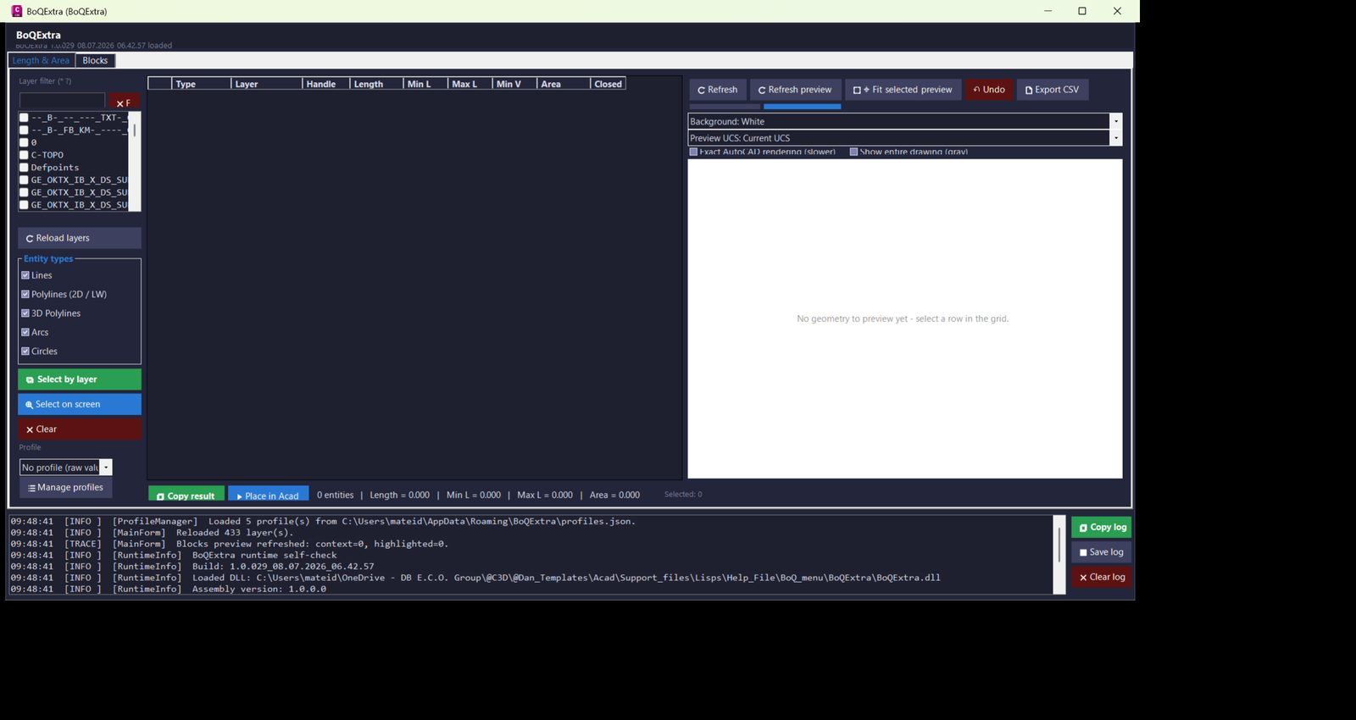1356x720 pixels.
Task: Check the Defpoints layer checkbox
Action: [x=24, y=168]
